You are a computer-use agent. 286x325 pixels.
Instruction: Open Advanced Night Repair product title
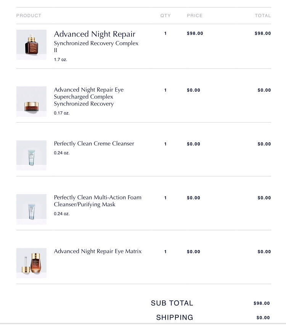(95, 34)
